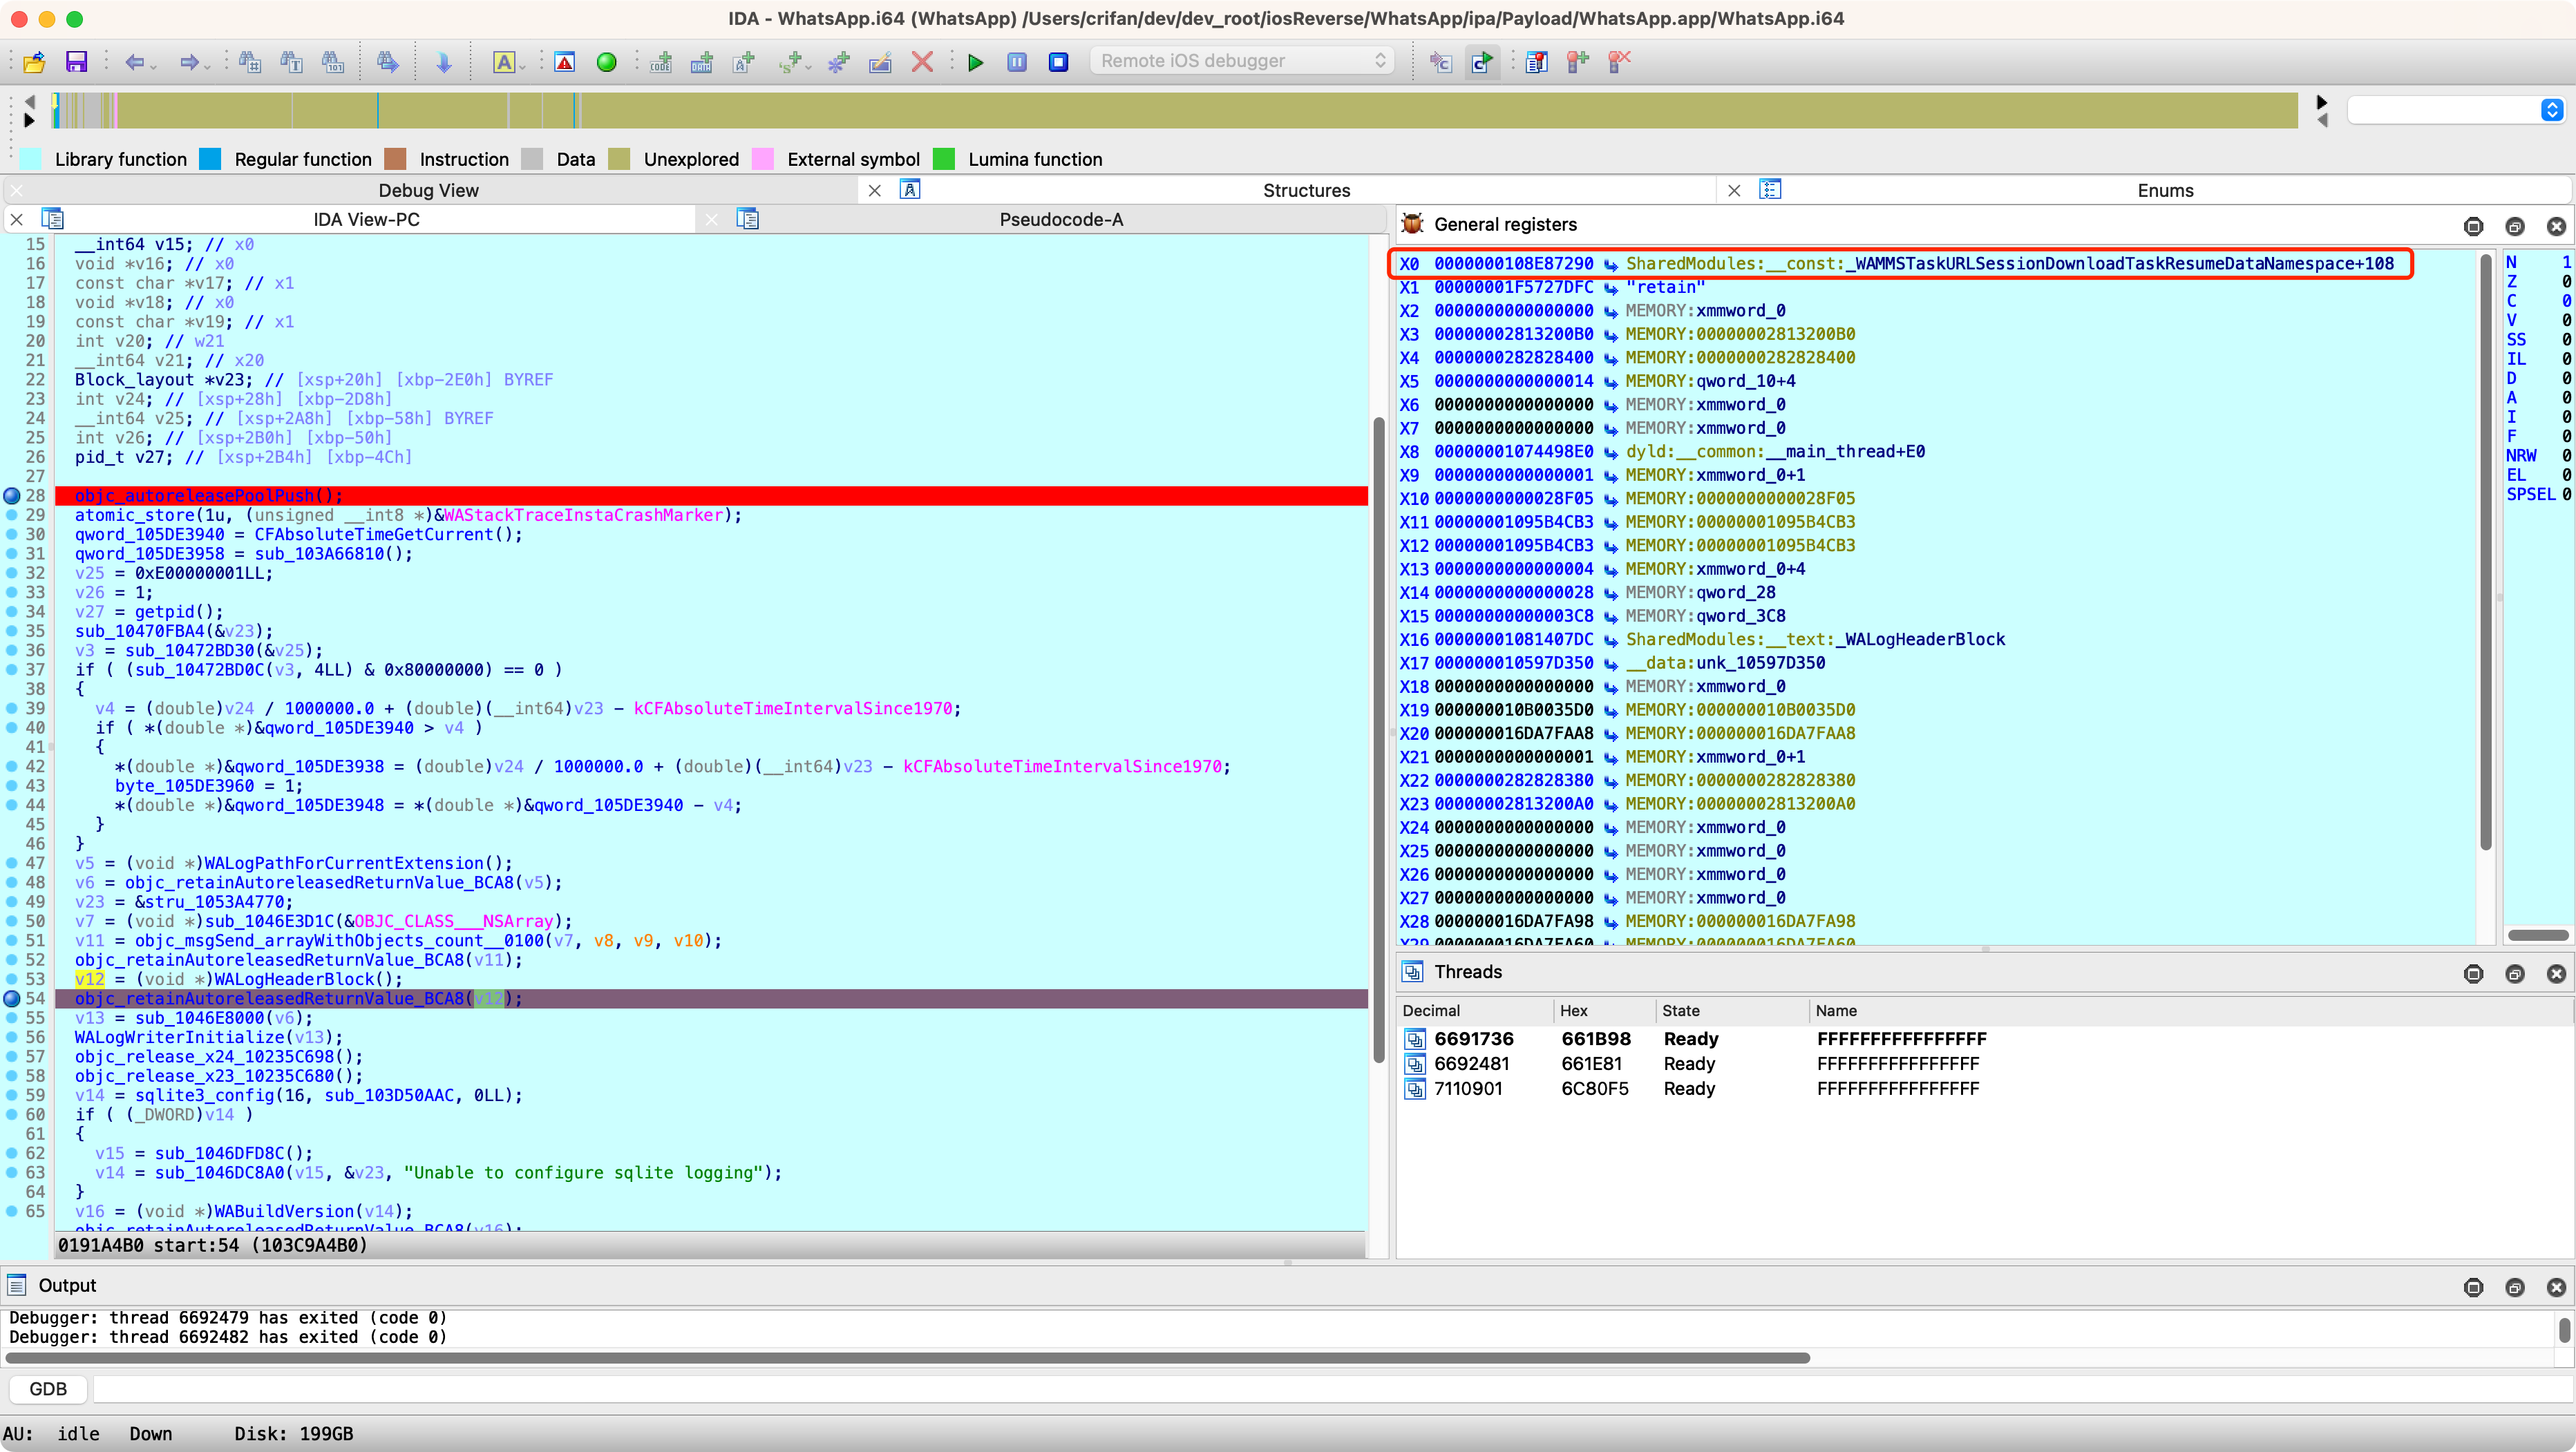Image resolution: width=2576 pixels, height=1452 pixels.
Task: Click the Open file toolbar icon
Action: click(34, 62)
